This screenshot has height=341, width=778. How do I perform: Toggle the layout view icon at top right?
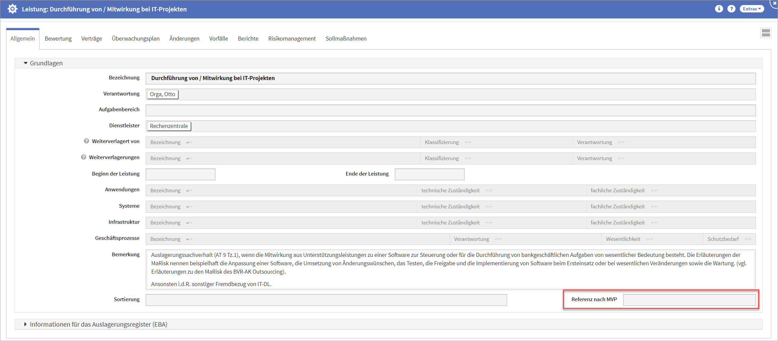(x=766, y=33)
